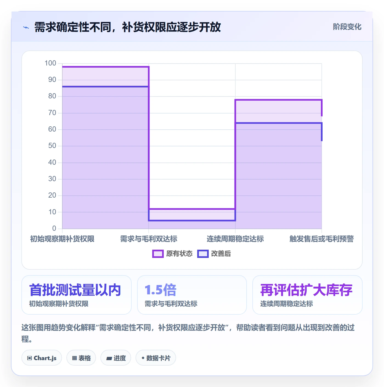This screenshot has width=384, height=387.
Task: Click the blue 改善后 line at 86
Action: click(106, 87)
